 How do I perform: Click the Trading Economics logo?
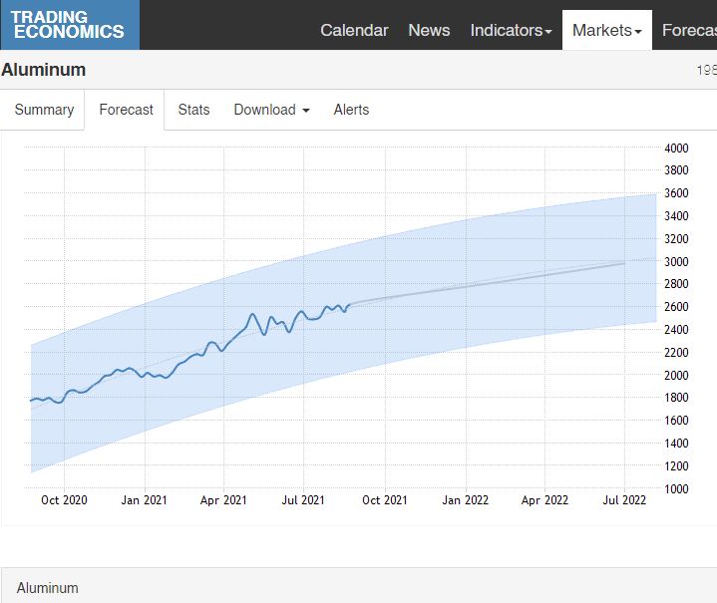69,25
